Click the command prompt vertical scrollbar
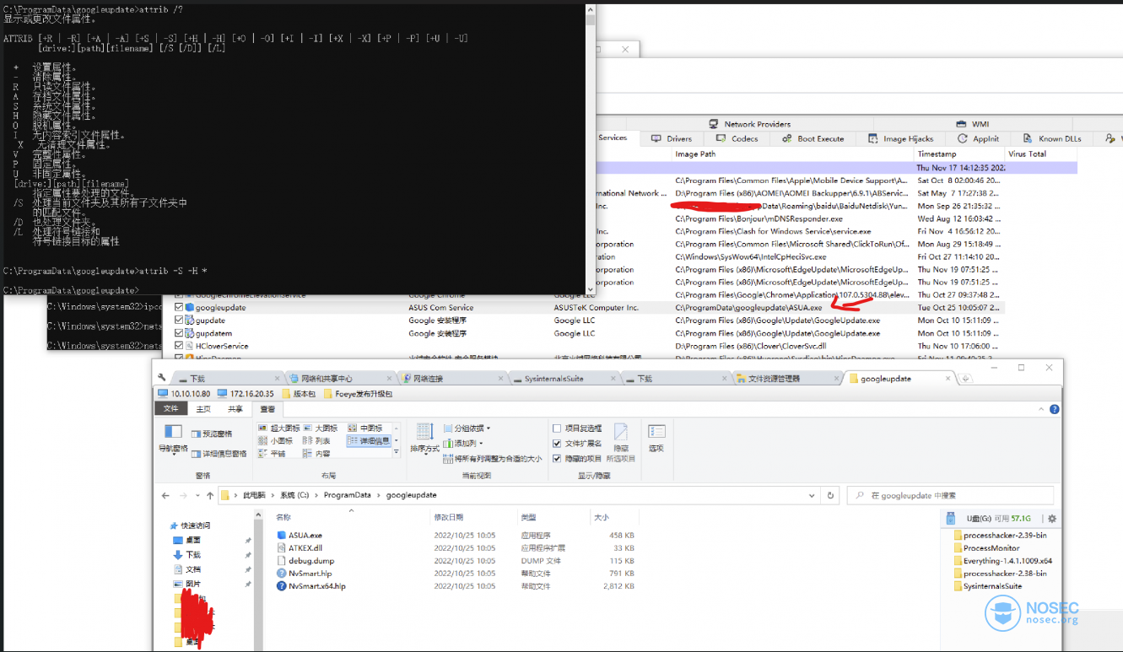The width and height of the screenshot is (1123, 652). tap(591, 148)
